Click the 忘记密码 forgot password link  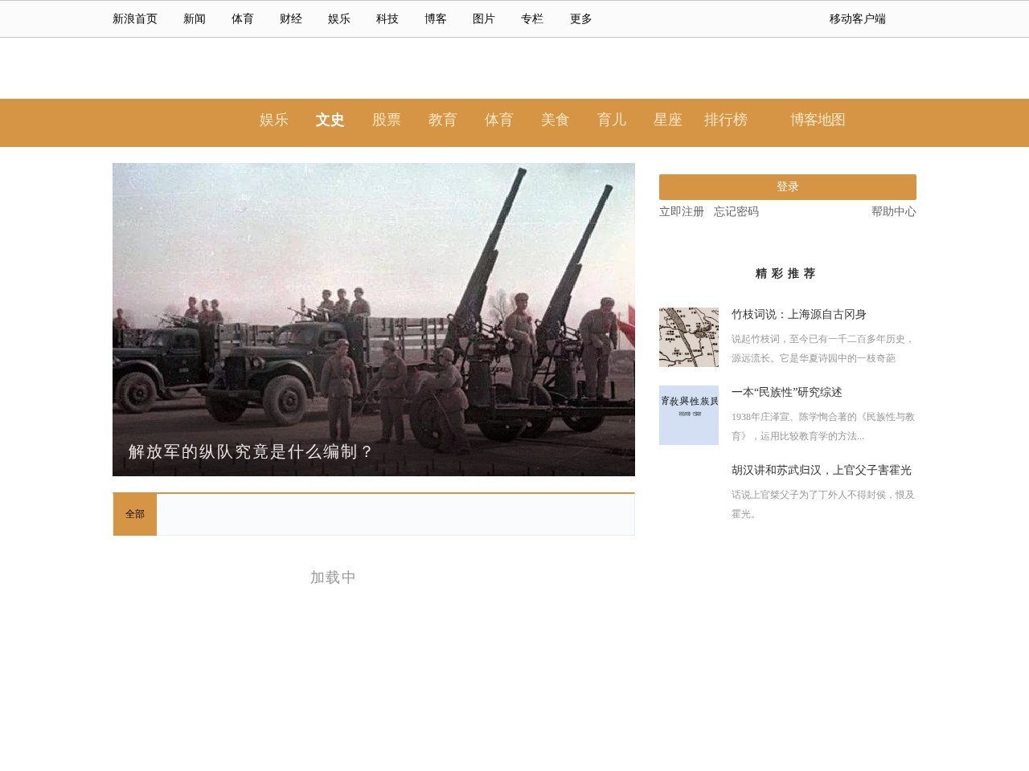point(736,212)
